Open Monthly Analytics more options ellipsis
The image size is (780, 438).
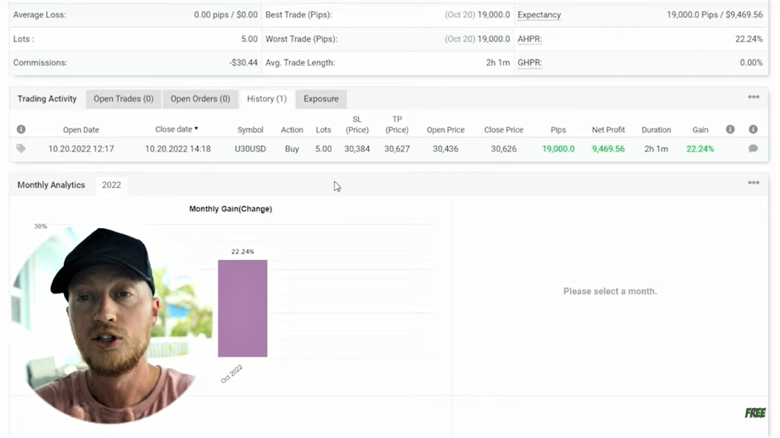(753, 182)
